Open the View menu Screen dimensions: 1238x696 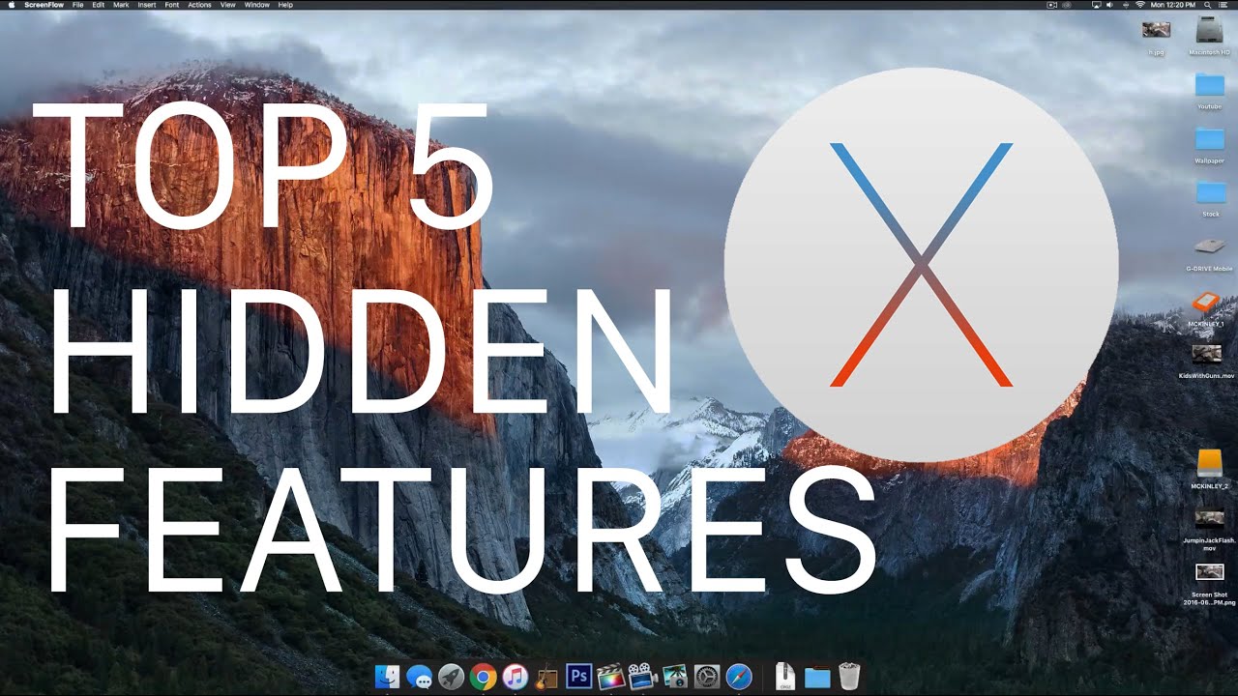click(x=228, y=5)
